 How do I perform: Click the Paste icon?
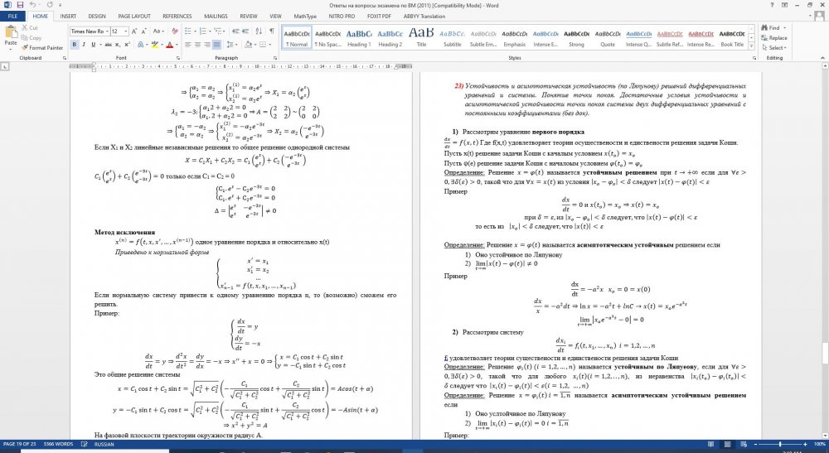(x=12, y=36)
